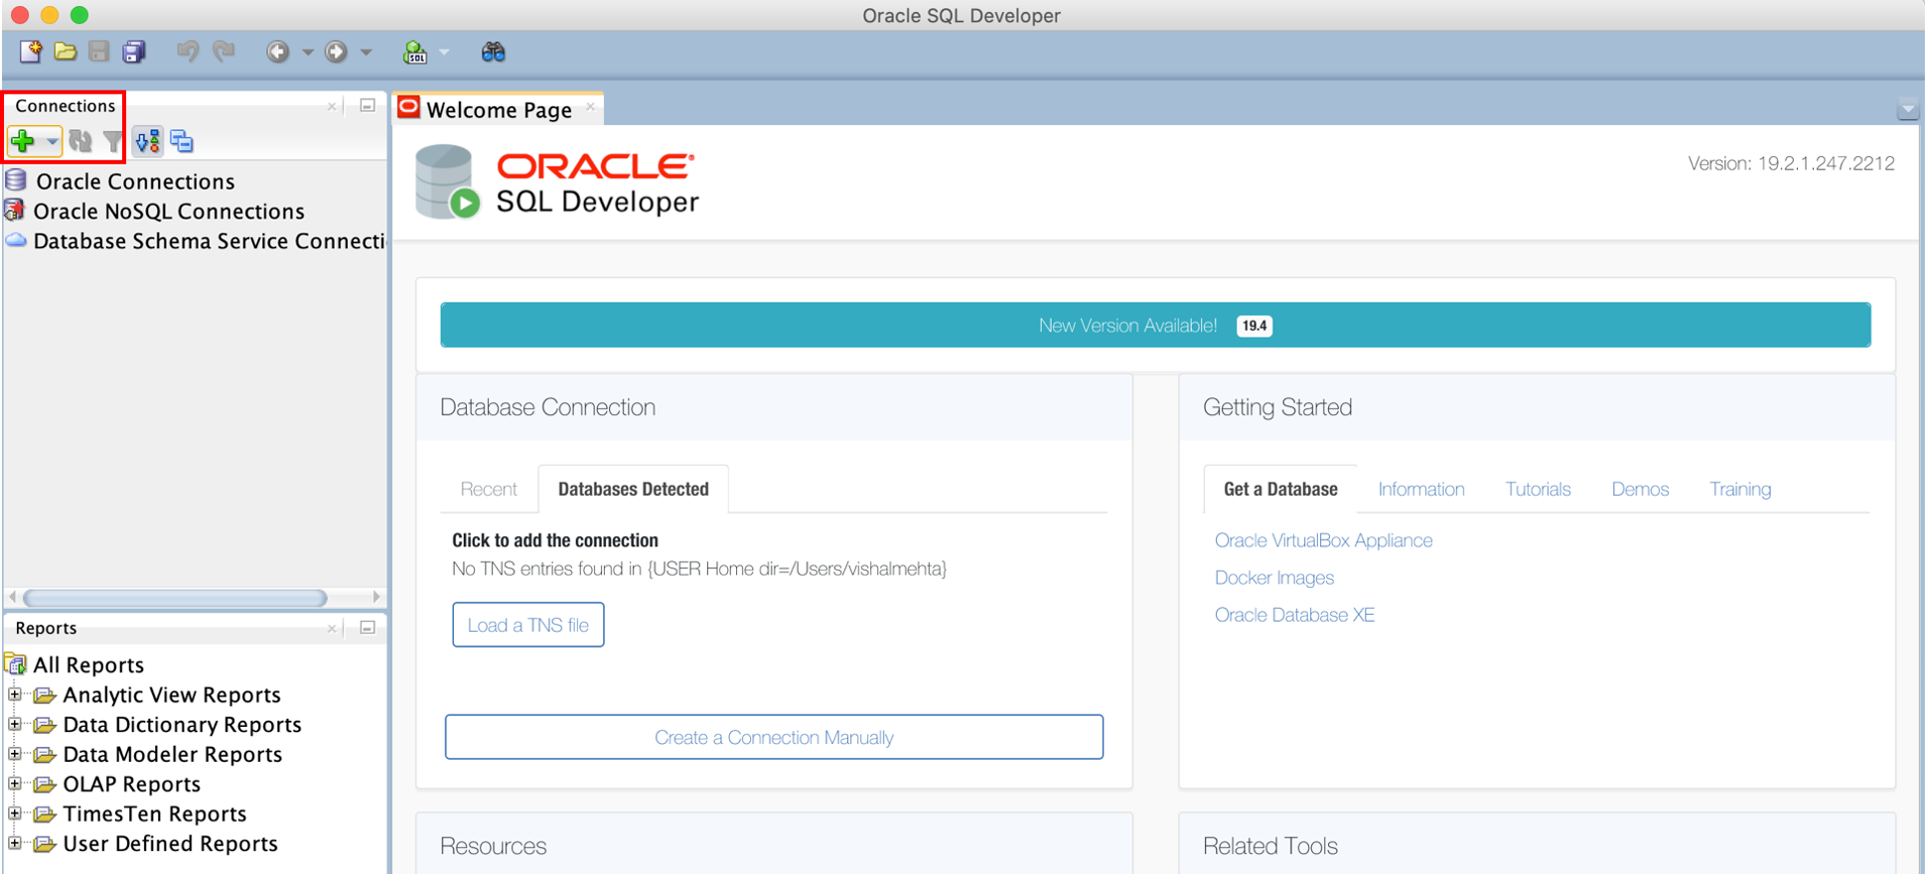
Task: Add a new connection with green plus
Action: pyautogui.click(x=23, y=142)
